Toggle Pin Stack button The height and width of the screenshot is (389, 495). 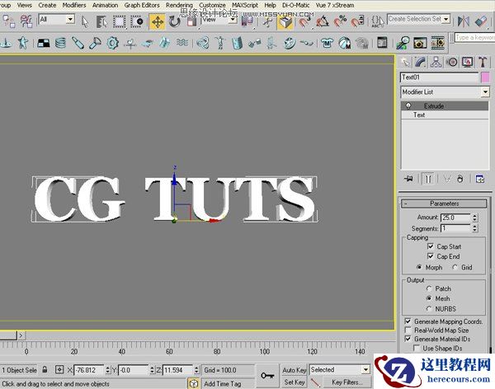point(408,179)
